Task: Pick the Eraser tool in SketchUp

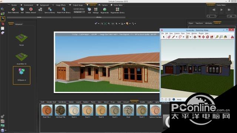Action: click(x=169, y=37)
